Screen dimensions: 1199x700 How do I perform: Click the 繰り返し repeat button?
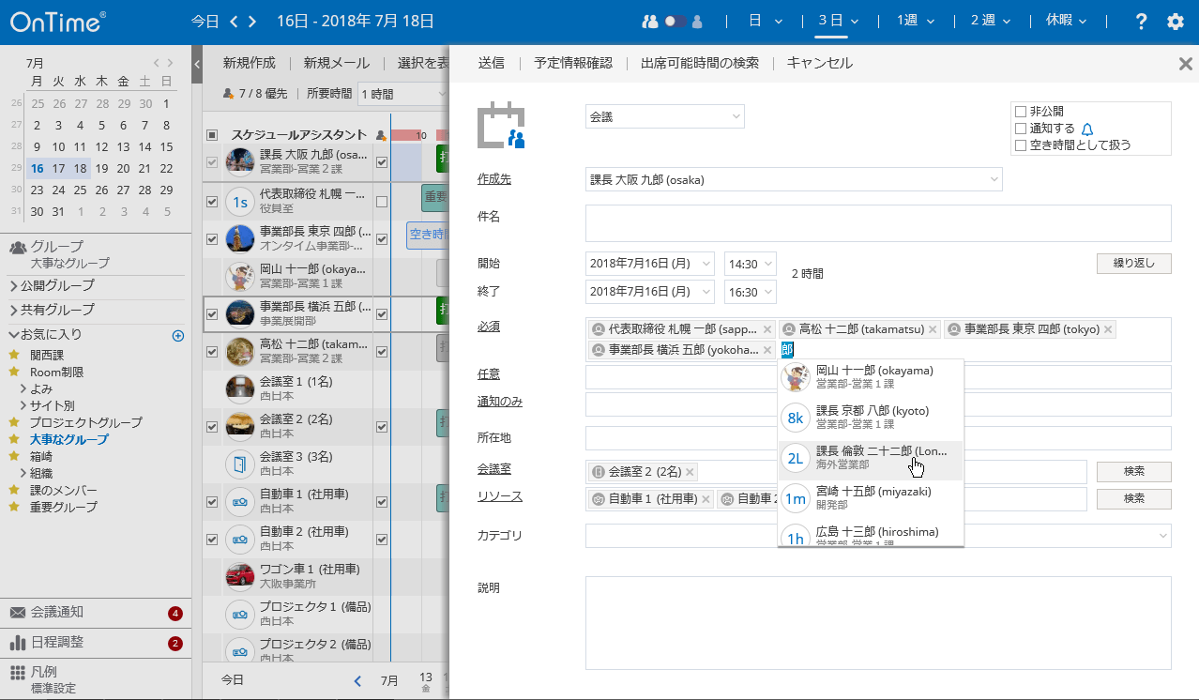(x=1133, y=264)
